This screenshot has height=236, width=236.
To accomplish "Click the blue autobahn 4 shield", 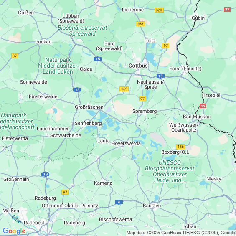I will [x=119, y=202].
